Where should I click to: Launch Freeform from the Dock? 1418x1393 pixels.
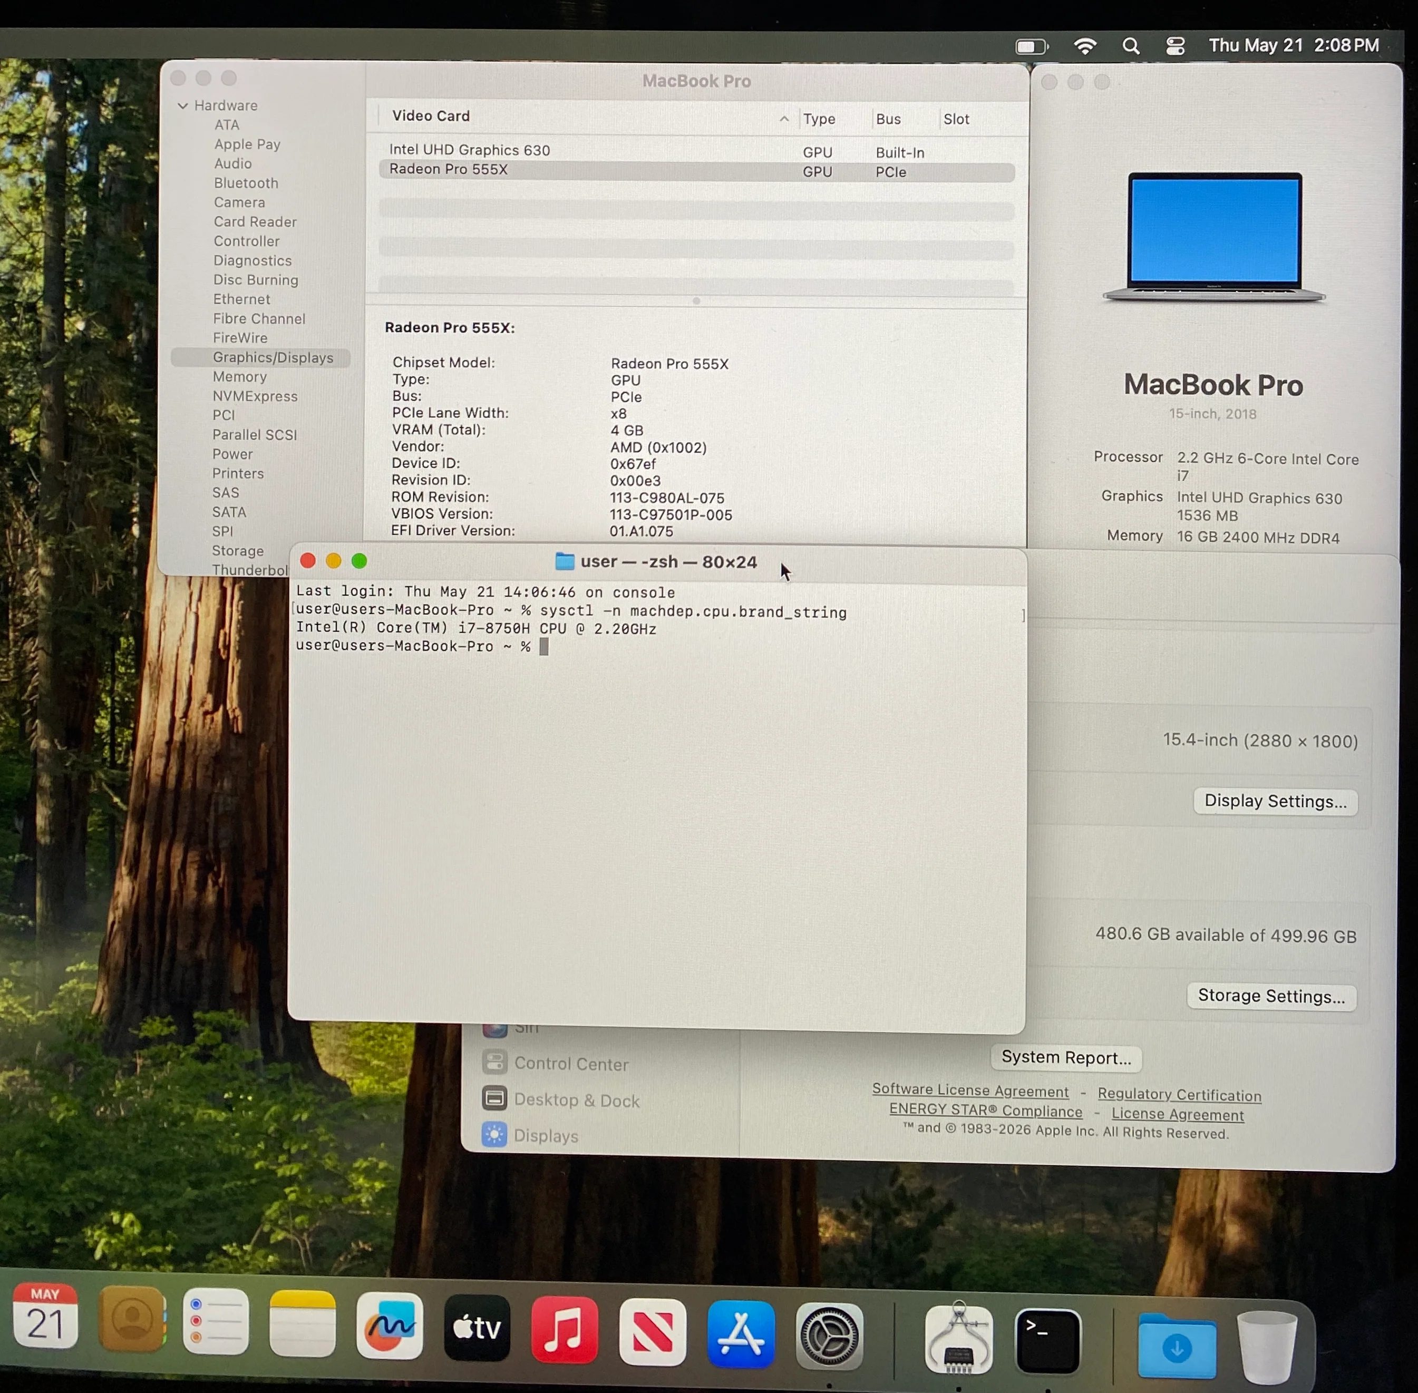click(x=390, y=1326)
